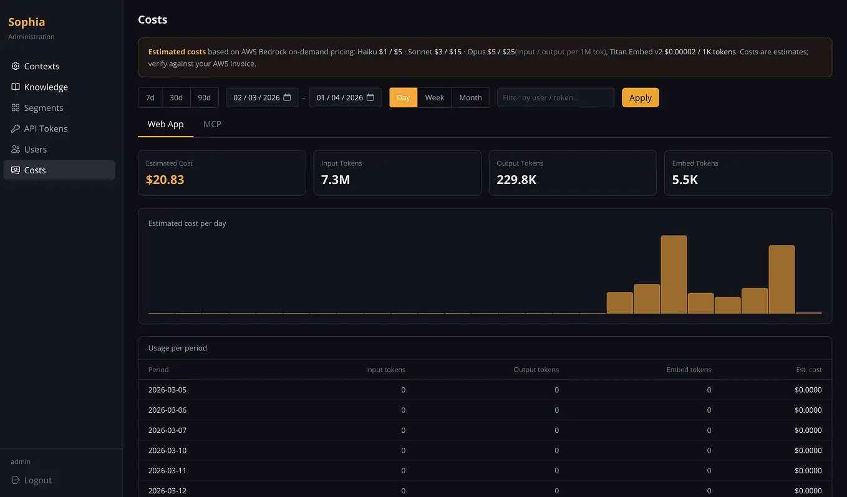
Task: Open calendar picker on end date 01/04/2026
Action: coord(370,97)
